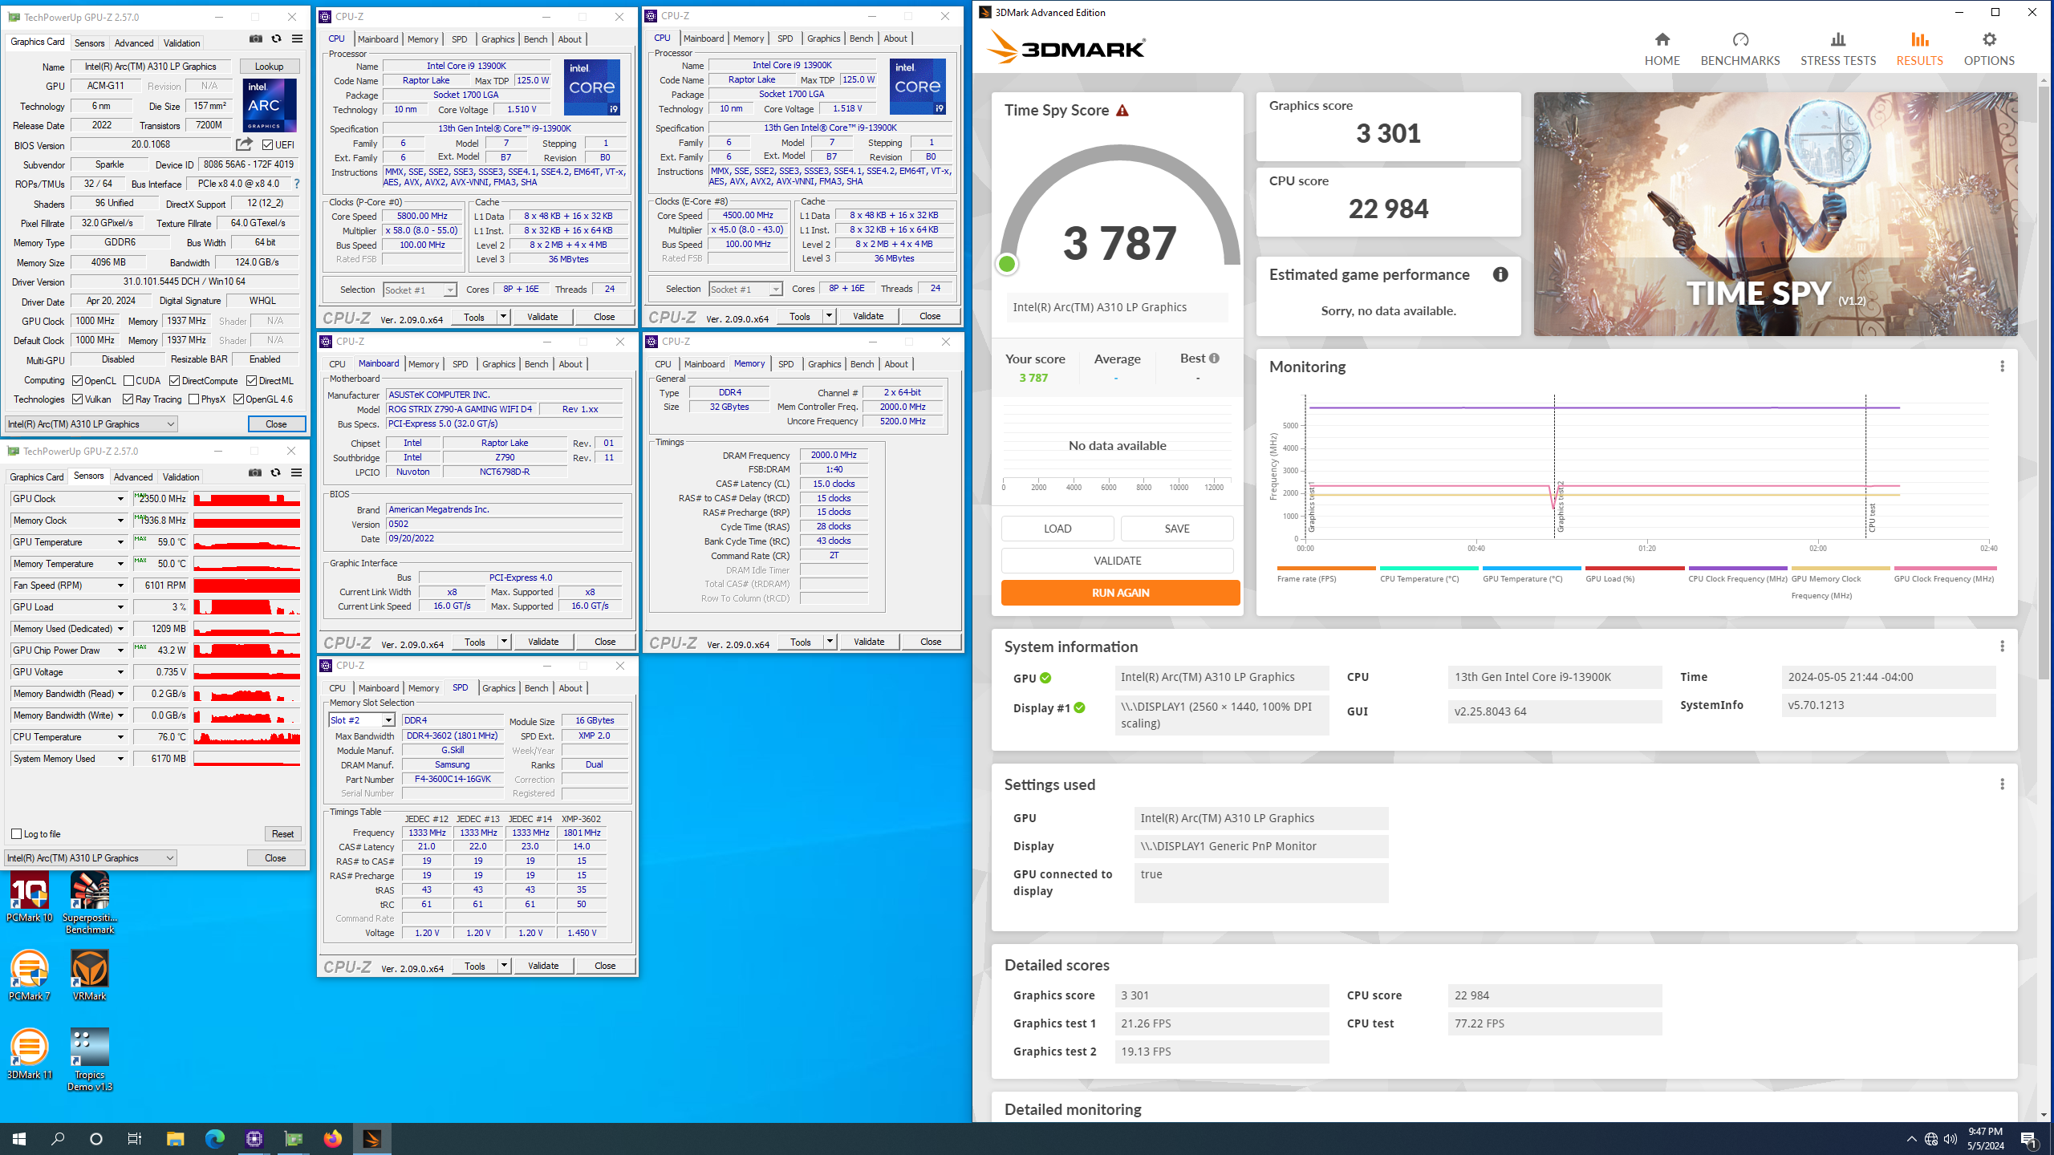This screenshot has width=2054, height=1155.
Task: Open the Monitoring panel three-dot menu
Action: coord(2002,367)
